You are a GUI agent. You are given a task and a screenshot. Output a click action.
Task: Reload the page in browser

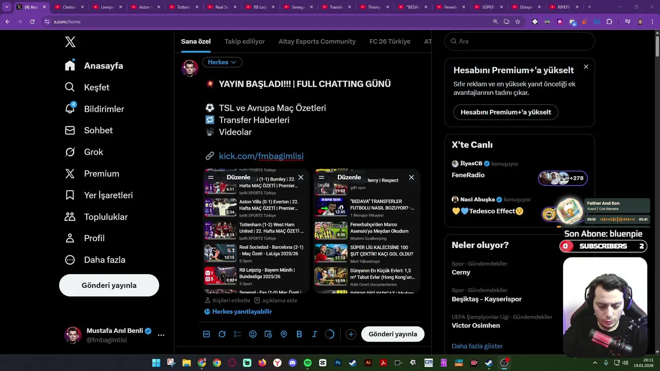pos(32,22)
